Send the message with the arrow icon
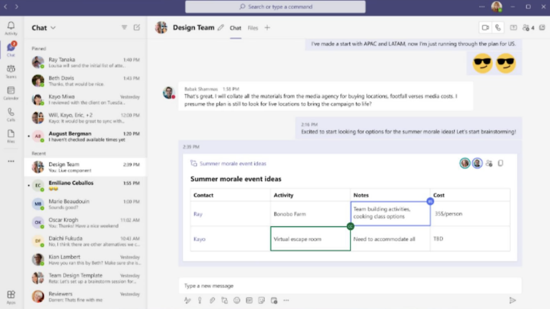Image resolution: width=550 pixels, height=309 pixels. 512,300
